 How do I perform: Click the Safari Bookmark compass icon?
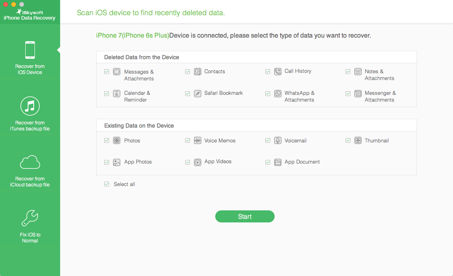point(198,94)
